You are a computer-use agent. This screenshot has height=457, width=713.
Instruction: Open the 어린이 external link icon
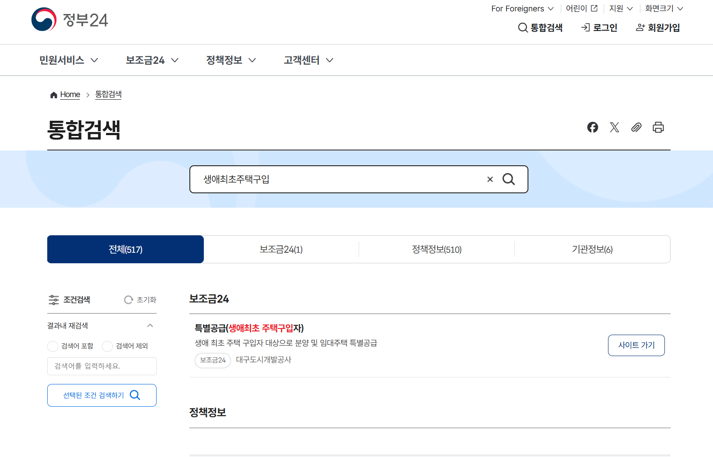tap(594, 8)
